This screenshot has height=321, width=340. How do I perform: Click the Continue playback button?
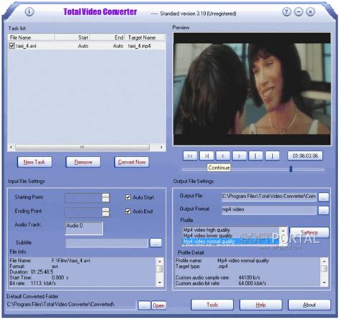pos(207,156)
